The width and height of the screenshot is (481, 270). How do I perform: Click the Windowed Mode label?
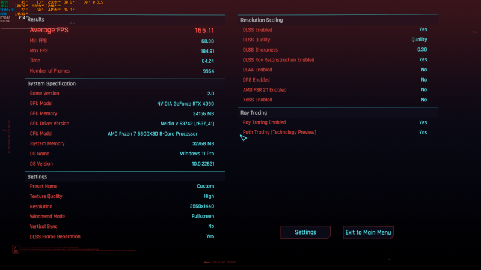(47, 217)
